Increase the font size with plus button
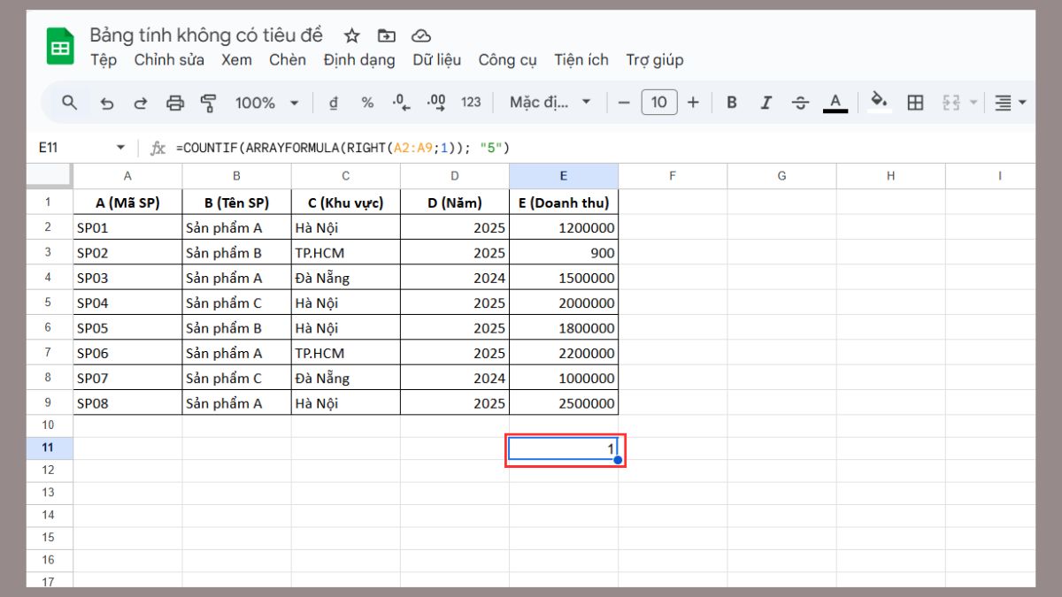Image resolution: width=1062 pixels, height=597 pixels. click(x=693, y=103)
